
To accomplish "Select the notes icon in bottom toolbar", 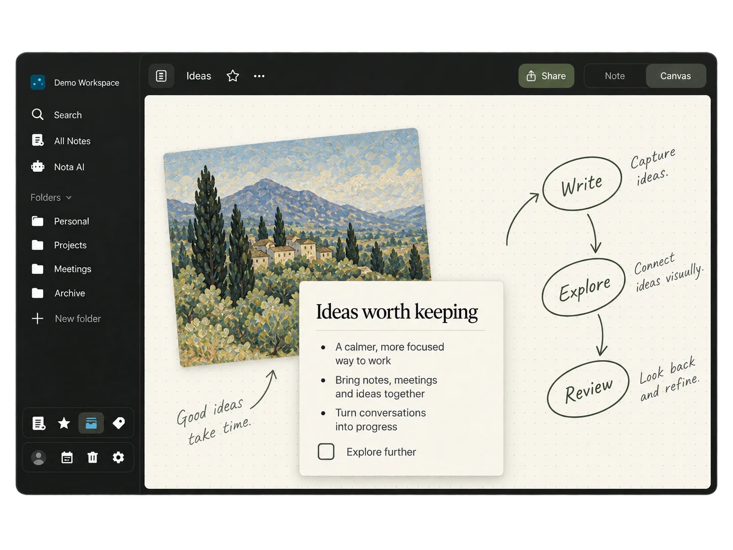I will [39, 423].
